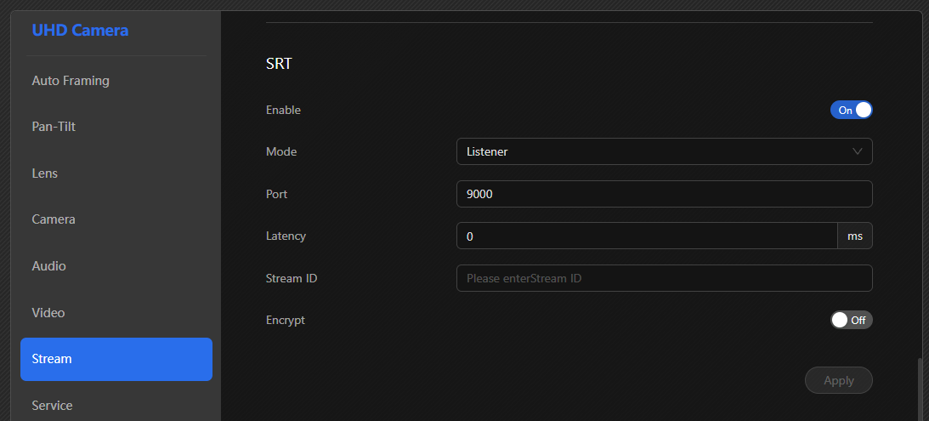Click the Latency label
The height and width of the screenshot is (421, 929).
[286, 236]
